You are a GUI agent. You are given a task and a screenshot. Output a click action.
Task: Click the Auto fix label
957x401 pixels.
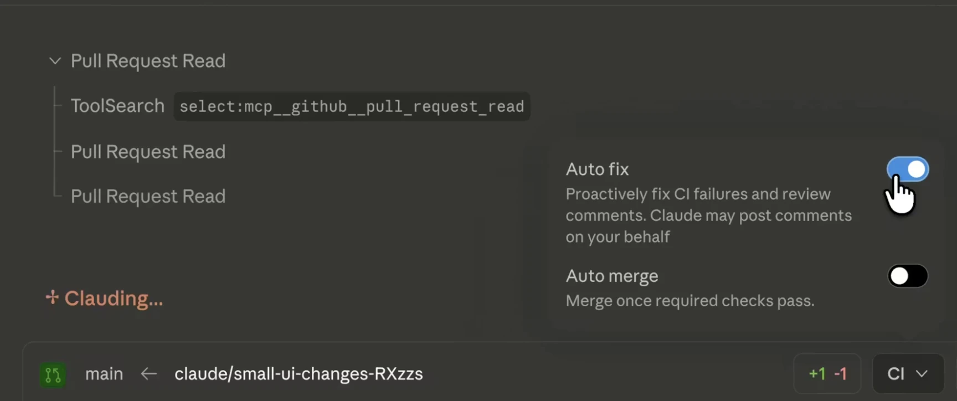click(x=597, y=169)
